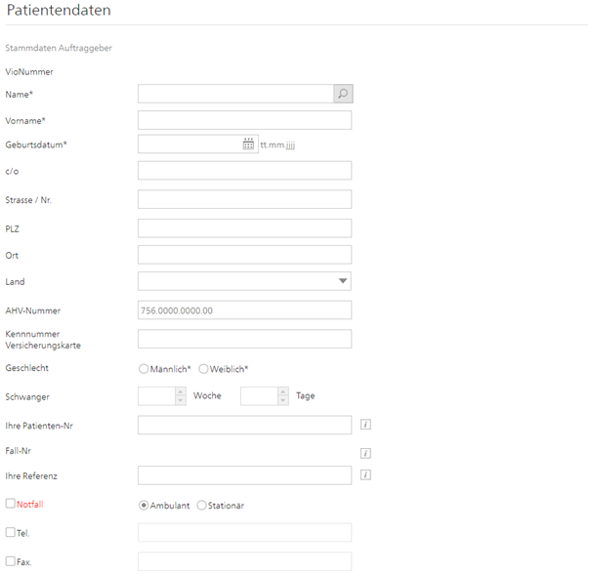The height and width of the screenshot is (574, 591).
Task: Show info for Fall-Nr
Action: point(366,453)
